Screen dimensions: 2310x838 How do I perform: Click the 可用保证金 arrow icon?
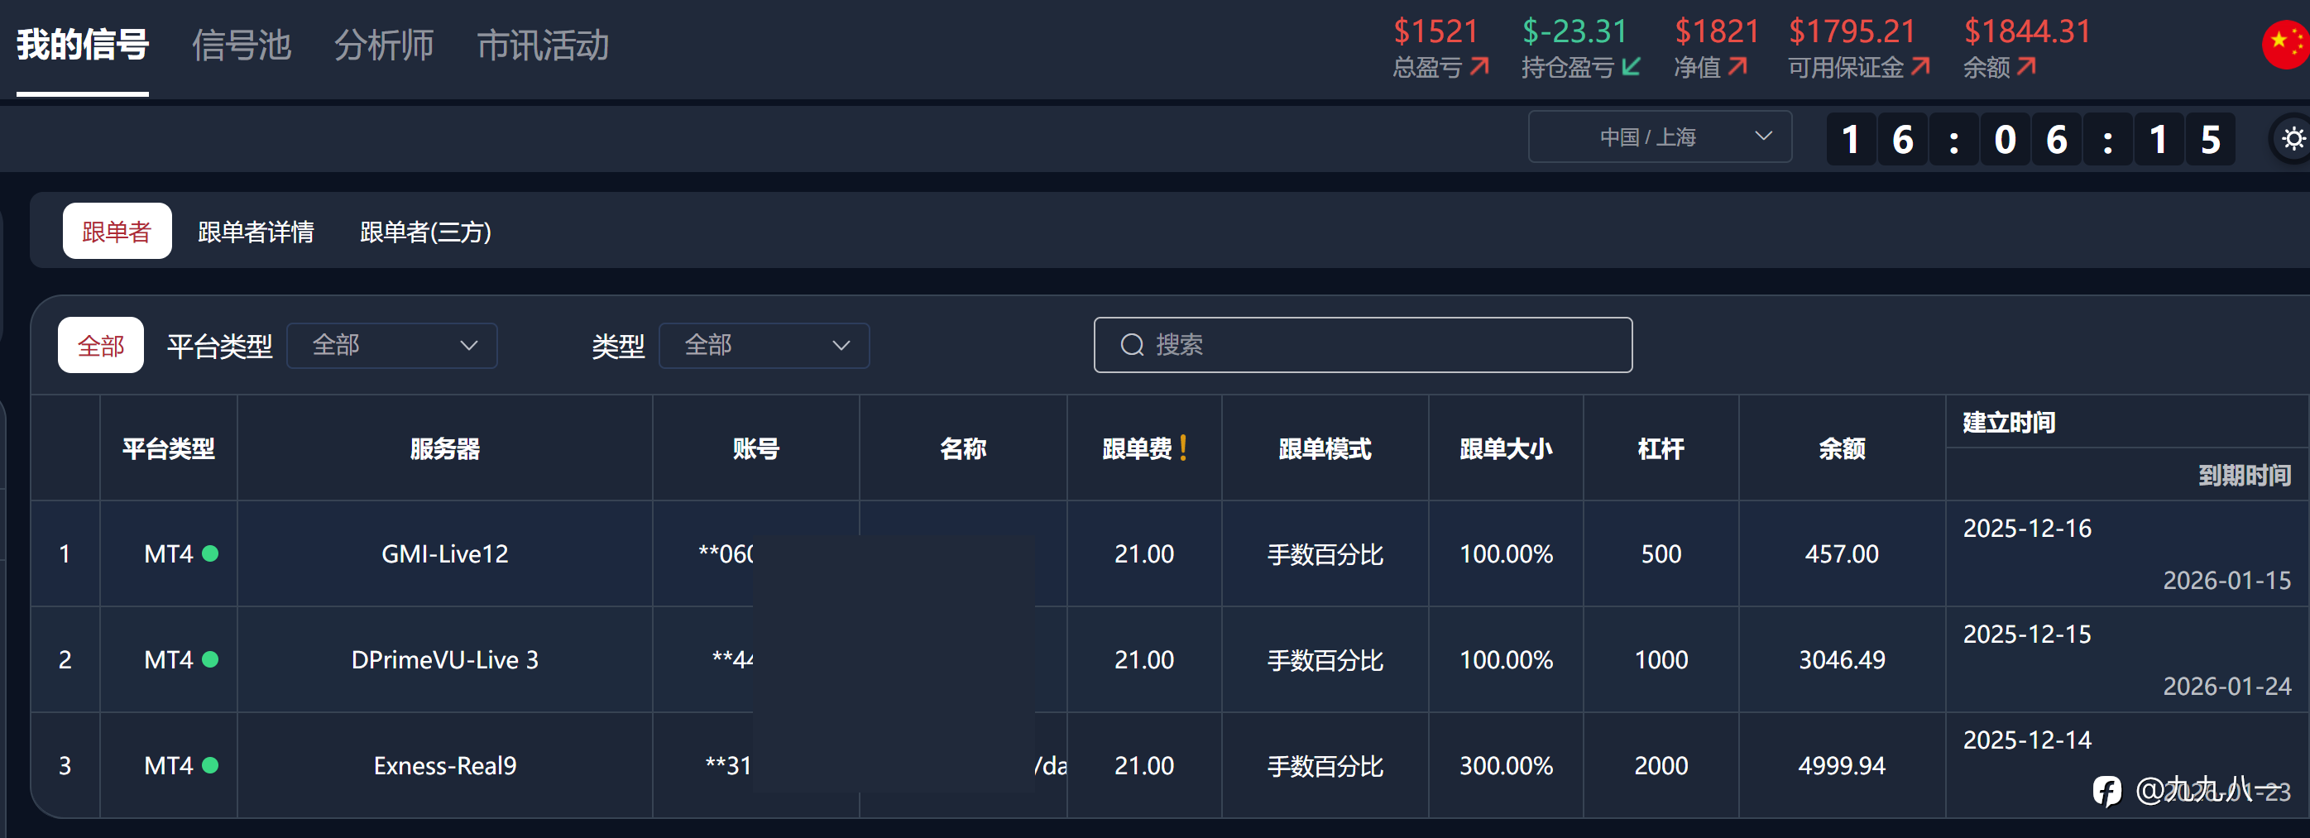[x=1920, y=67]
